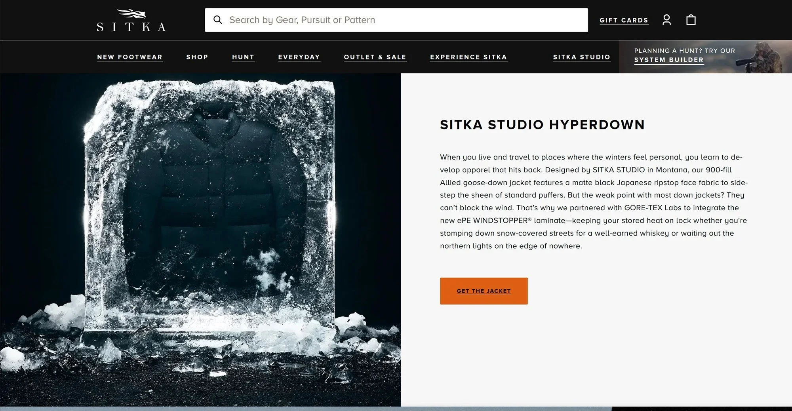792x411 pixels.
Task: Click the Get The Jacket button
Action: [484, 291]
